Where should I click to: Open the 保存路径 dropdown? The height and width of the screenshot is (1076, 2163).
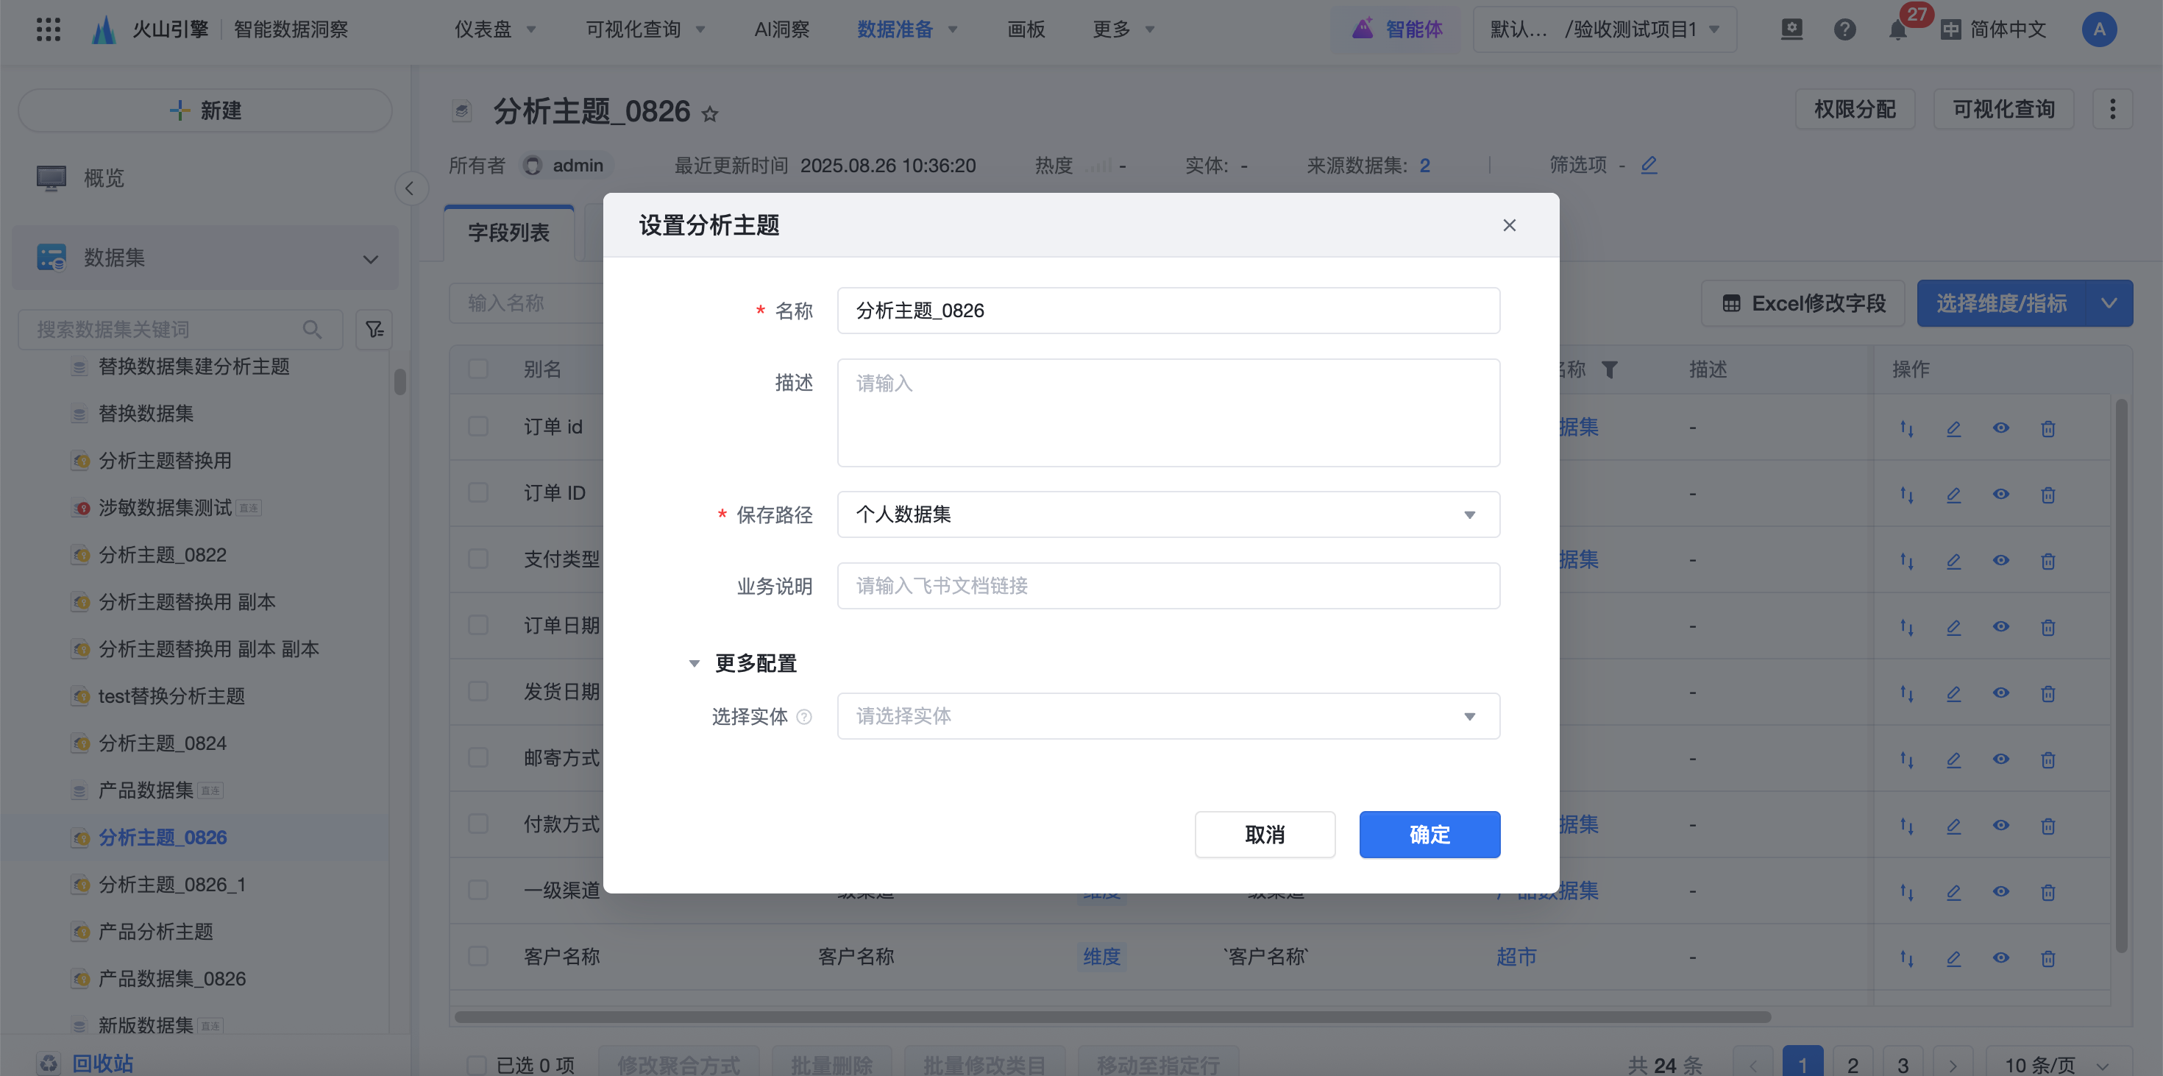pos(1168,514)
